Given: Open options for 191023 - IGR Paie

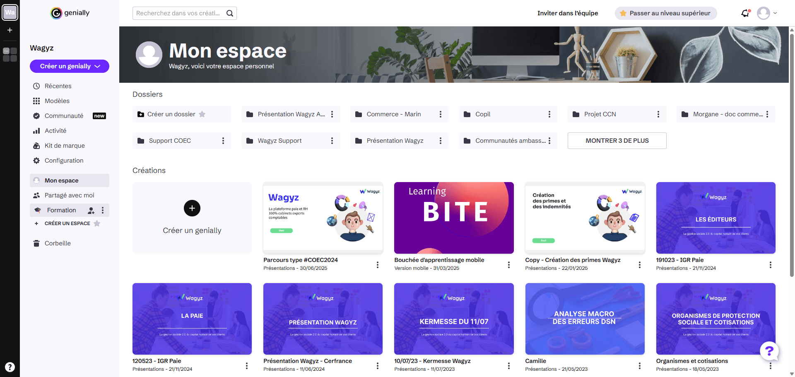Looking at the screenshot, I should pyautogui.click(x=771, y=265).
